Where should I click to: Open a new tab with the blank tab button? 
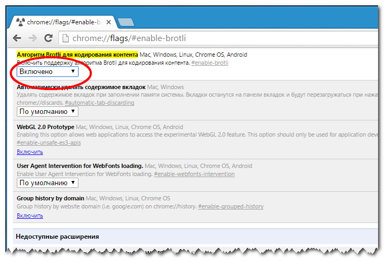point(126,22)
